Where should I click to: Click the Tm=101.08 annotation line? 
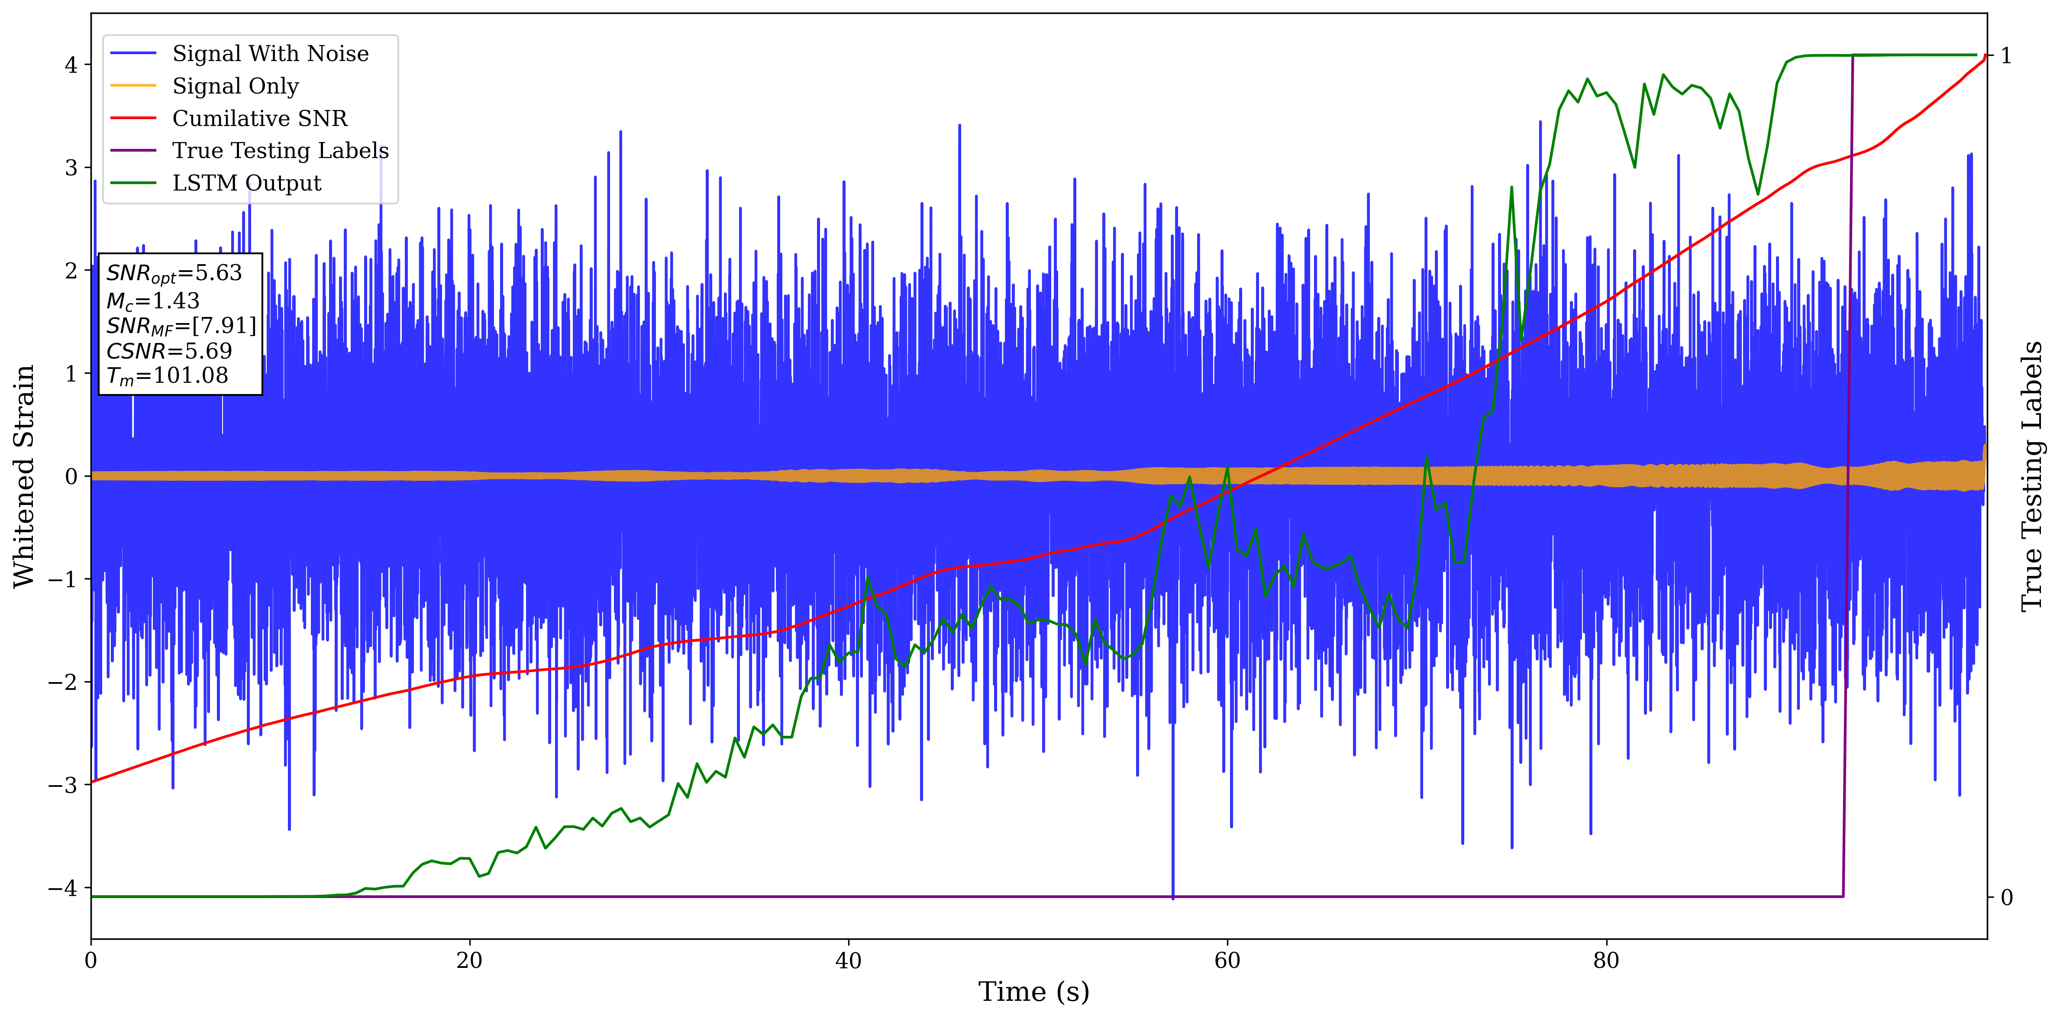point(168,376)
